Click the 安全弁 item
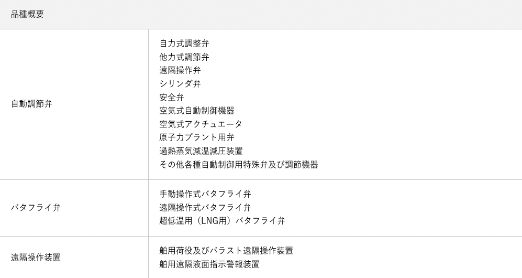This screenshot has height=278, width=522. pyautogui.click(x=172, y=98)
